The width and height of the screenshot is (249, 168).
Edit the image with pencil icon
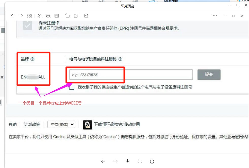(76, 16)
